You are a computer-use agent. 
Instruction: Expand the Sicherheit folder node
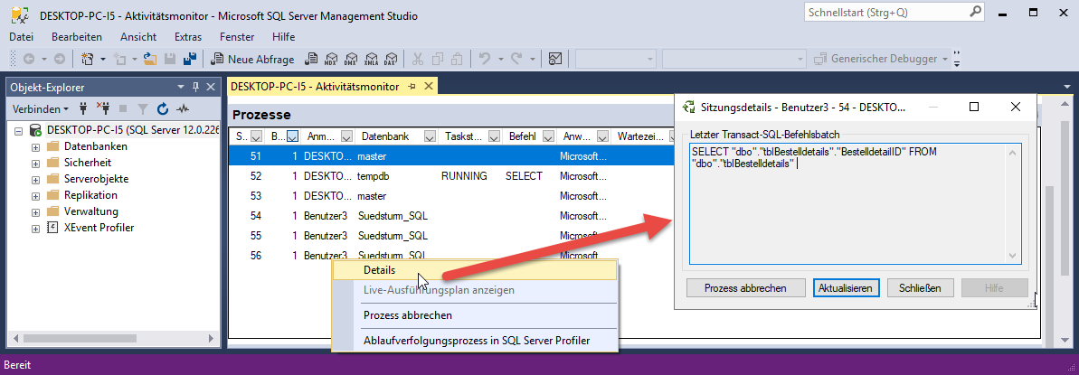tap(35, 163)
